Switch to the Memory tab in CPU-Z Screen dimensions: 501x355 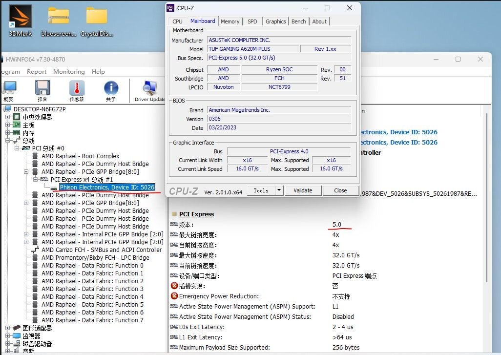coord(230,21)
